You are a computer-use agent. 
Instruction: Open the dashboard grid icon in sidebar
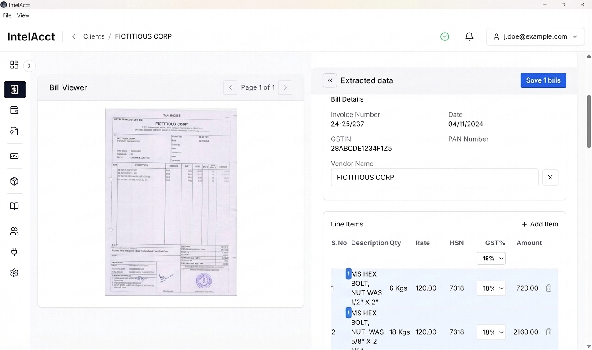tap(14, 65)
